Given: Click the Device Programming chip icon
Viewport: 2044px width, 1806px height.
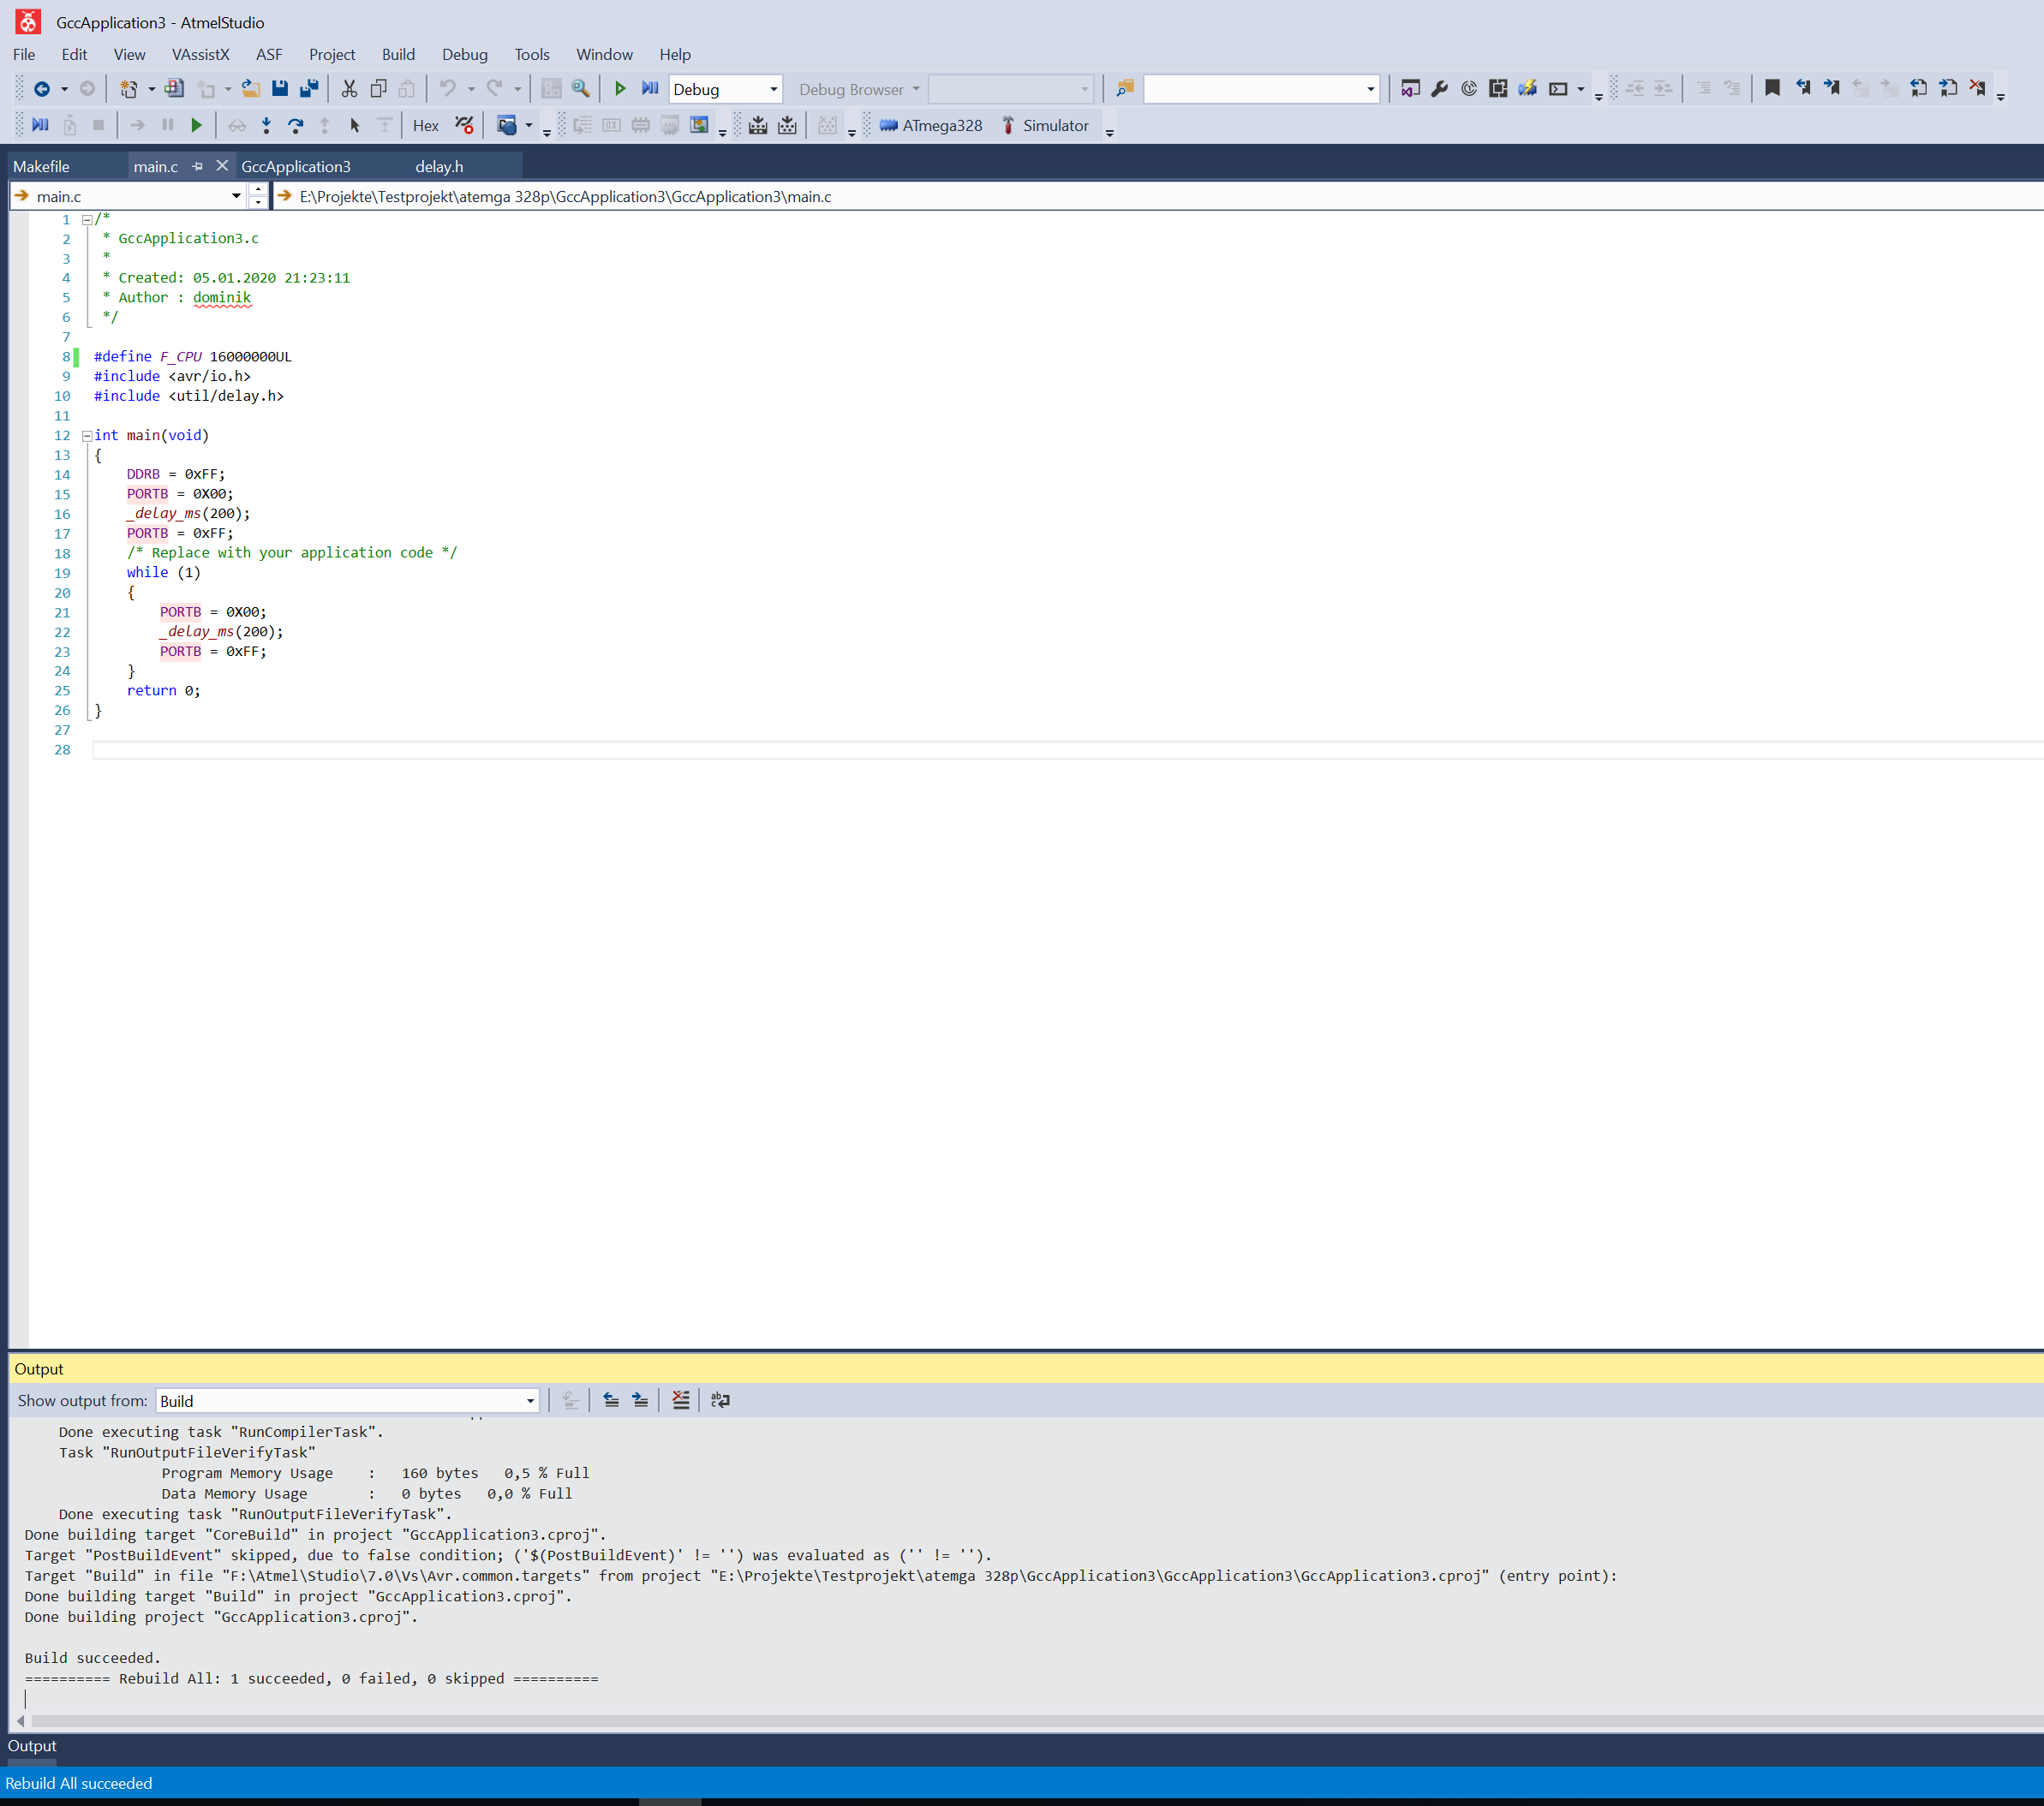Looking at the screenshot, I should click(x=1527, y=89).
